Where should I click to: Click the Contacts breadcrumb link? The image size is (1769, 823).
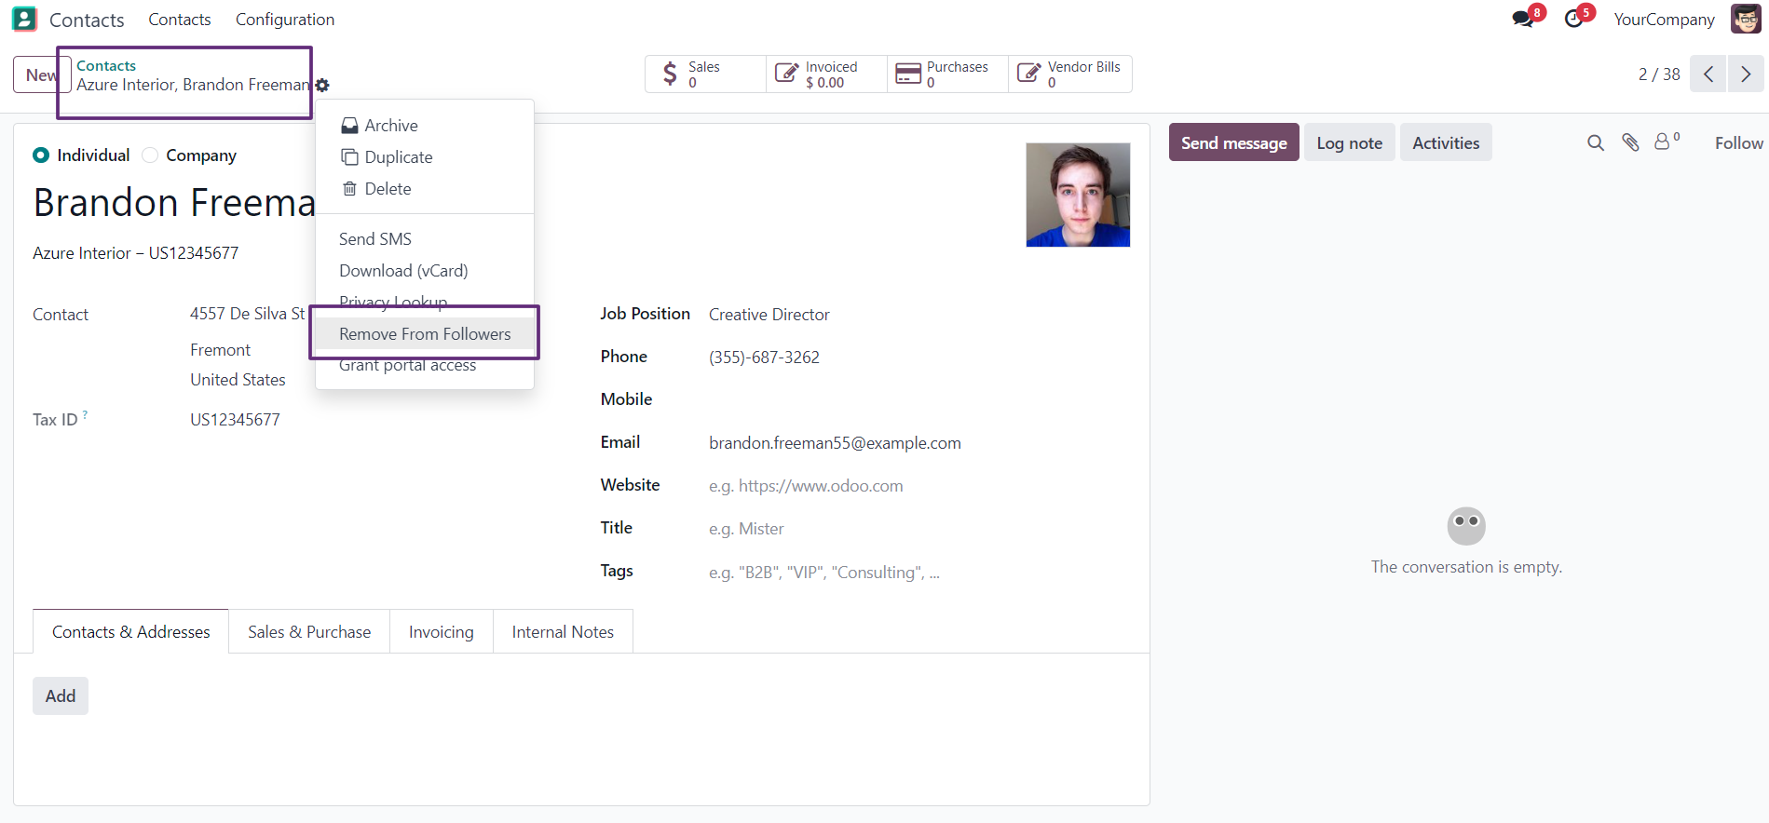coord(106,66)
